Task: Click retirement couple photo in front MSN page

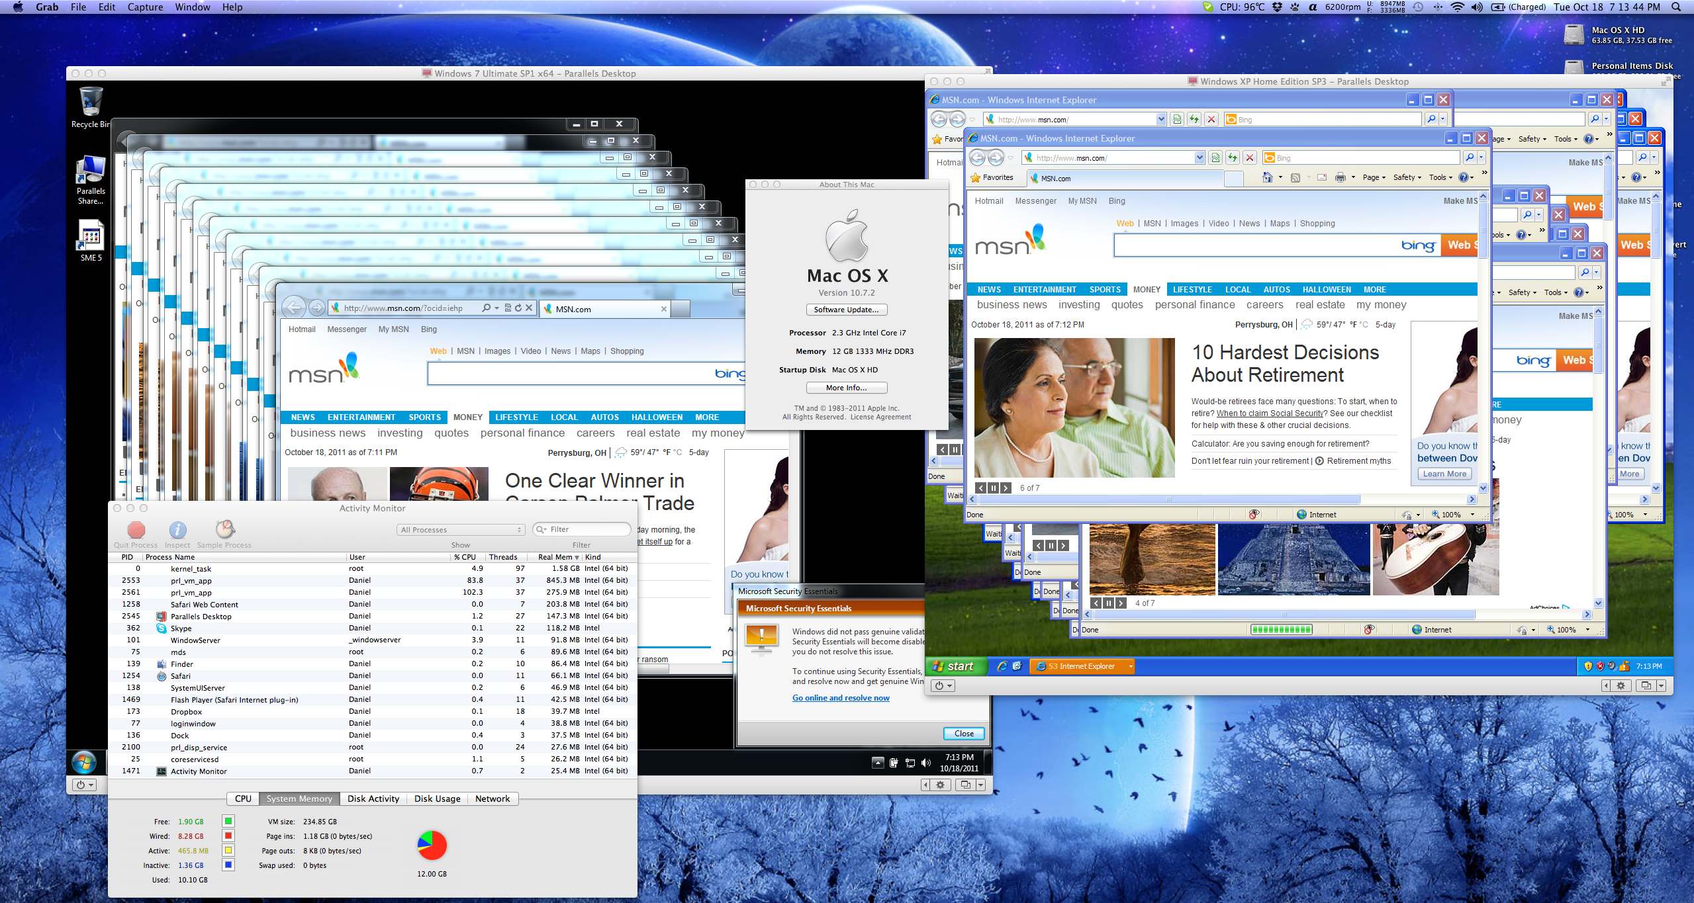Action: point(1074,408)
